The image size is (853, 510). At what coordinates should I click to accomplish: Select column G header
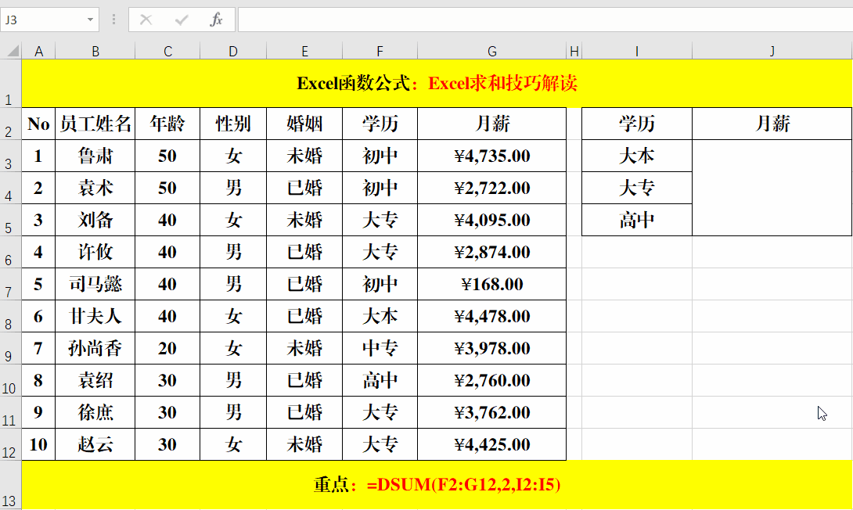click(491, 50)
